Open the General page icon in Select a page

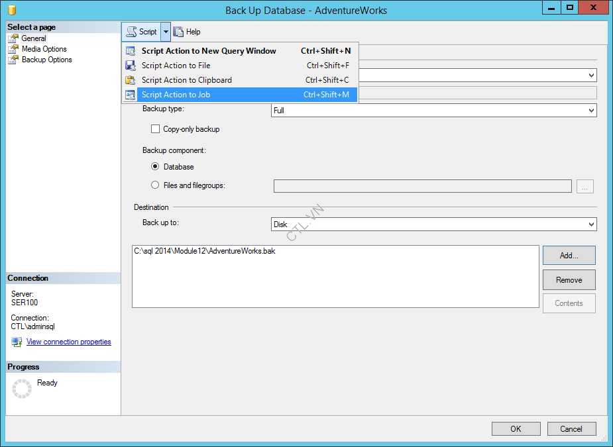[15, 38]
